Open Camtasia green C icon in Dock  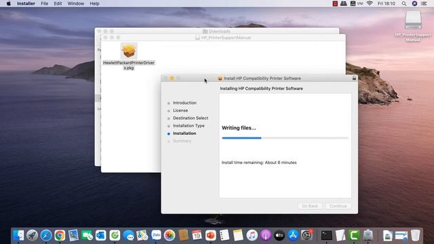tap(354, 235)
